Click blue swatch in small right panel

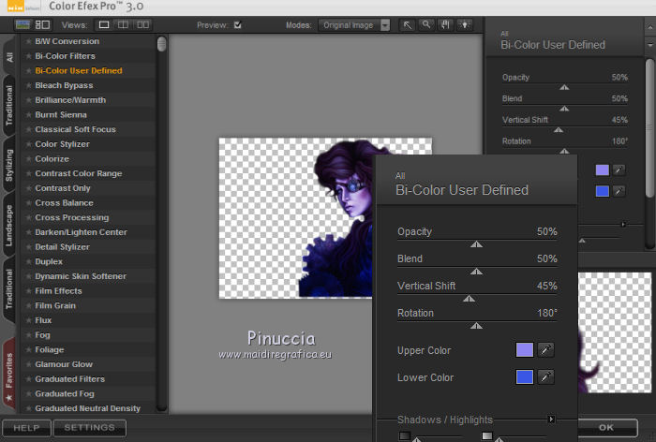click(602, 191)
